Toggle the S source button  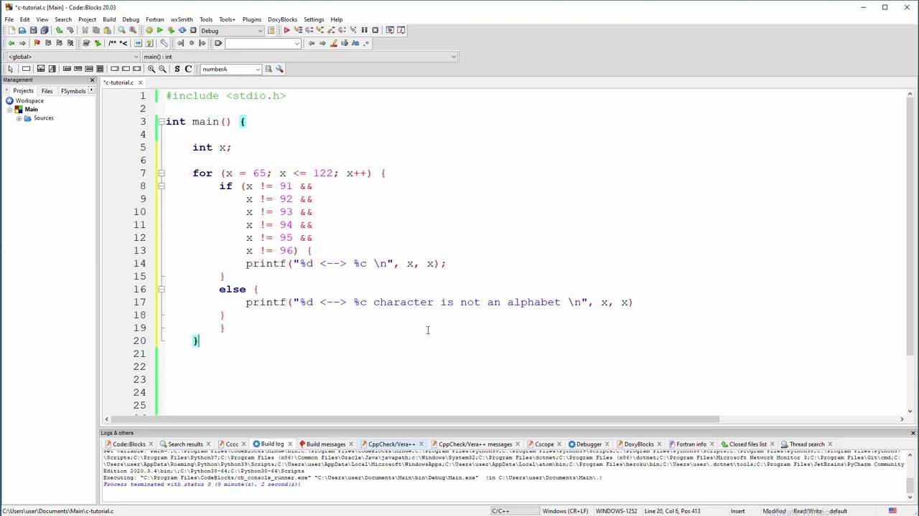pos(177,69)
